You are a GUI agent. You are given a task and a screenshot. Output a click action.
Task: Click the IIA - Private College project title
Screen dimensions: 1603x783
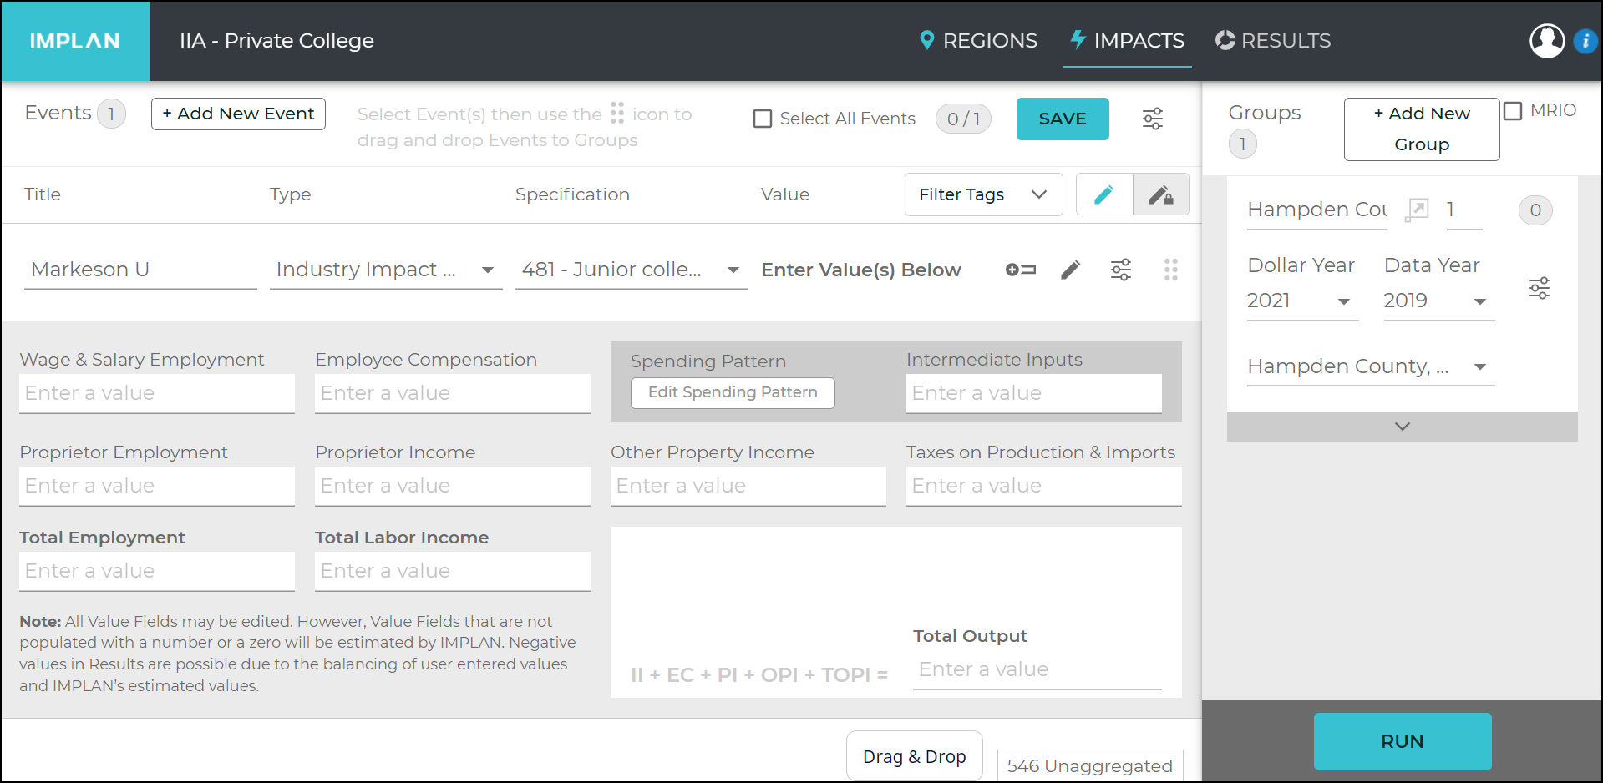(x=276, y=41)
